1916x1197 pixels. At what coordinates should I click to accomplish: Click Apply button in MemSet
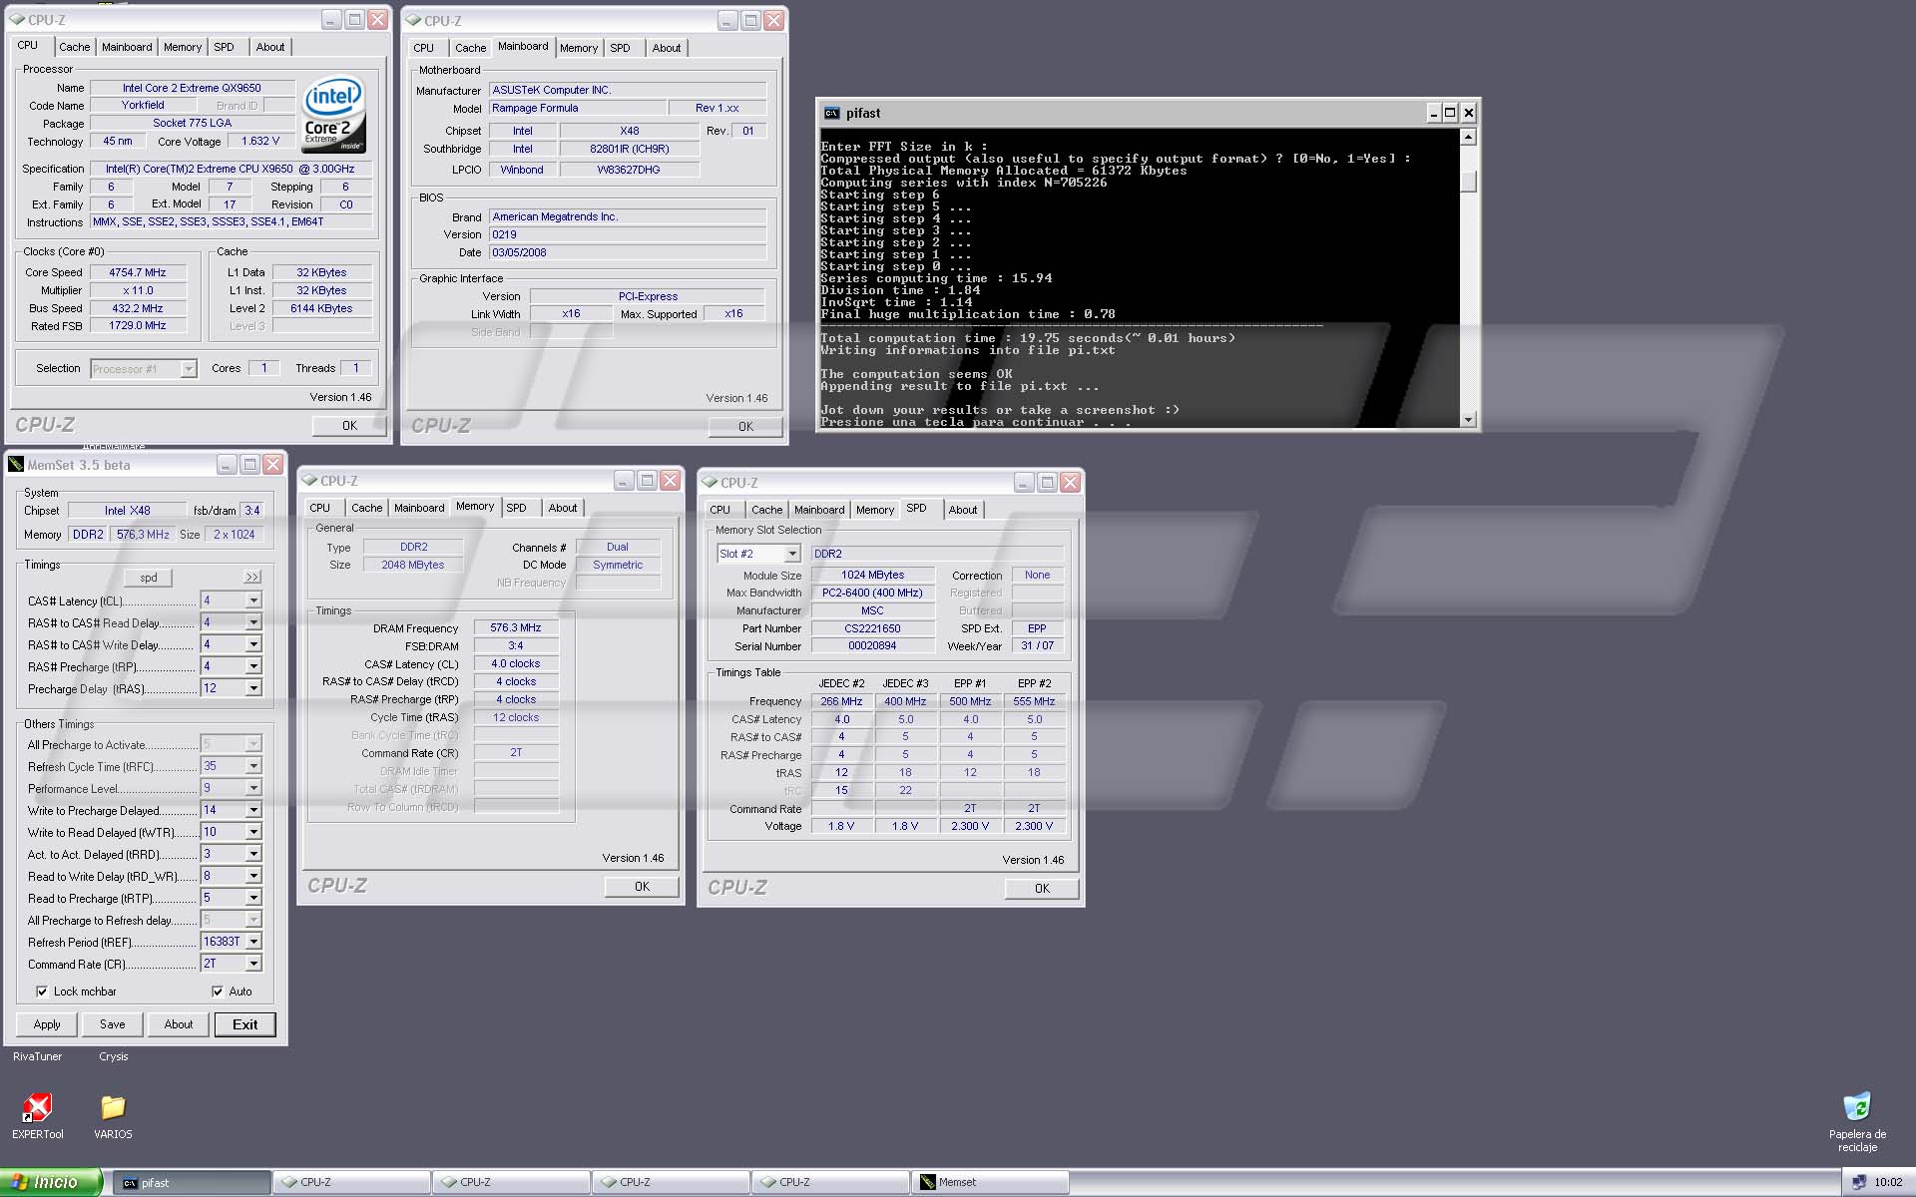coord(47,1024)
